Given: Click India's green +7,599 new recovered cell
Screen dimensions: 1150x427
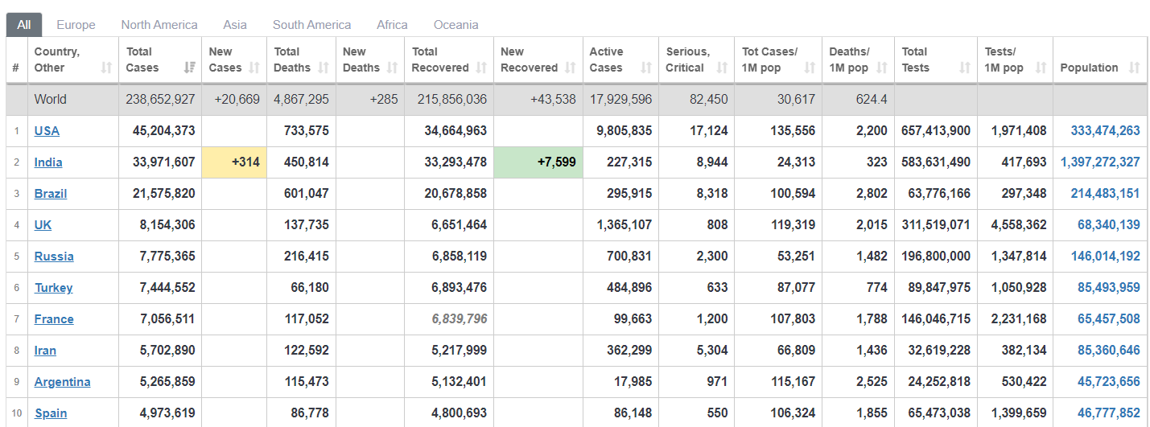Looking at the screenshot, I should pyautogui.click(x=538, y=162).
